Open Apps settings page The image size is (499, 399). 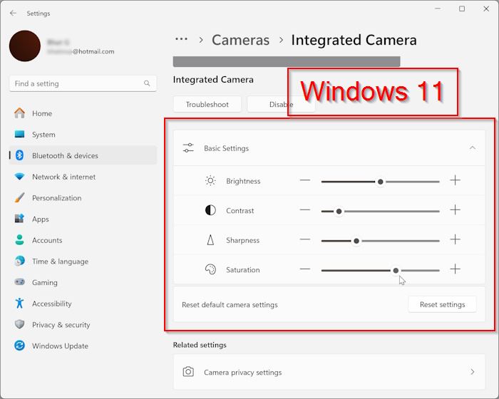[x=83, y=219]
